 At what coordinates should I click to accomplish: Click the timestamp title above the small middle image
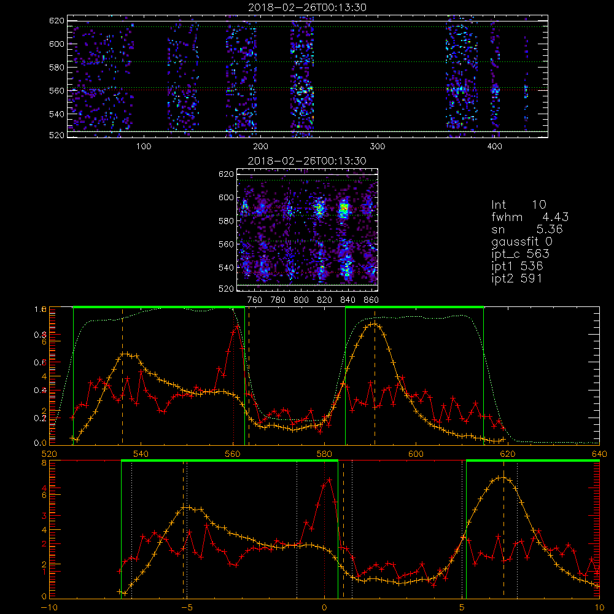307,161
